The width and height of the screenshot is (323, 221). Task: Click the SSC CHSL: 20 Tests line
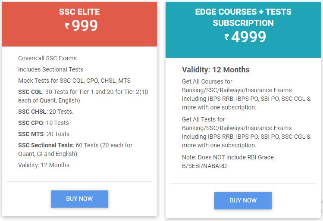click(x=46, y=112)
